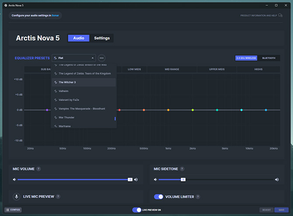Click the Mic Sidetone help question mark

point(182,169)
